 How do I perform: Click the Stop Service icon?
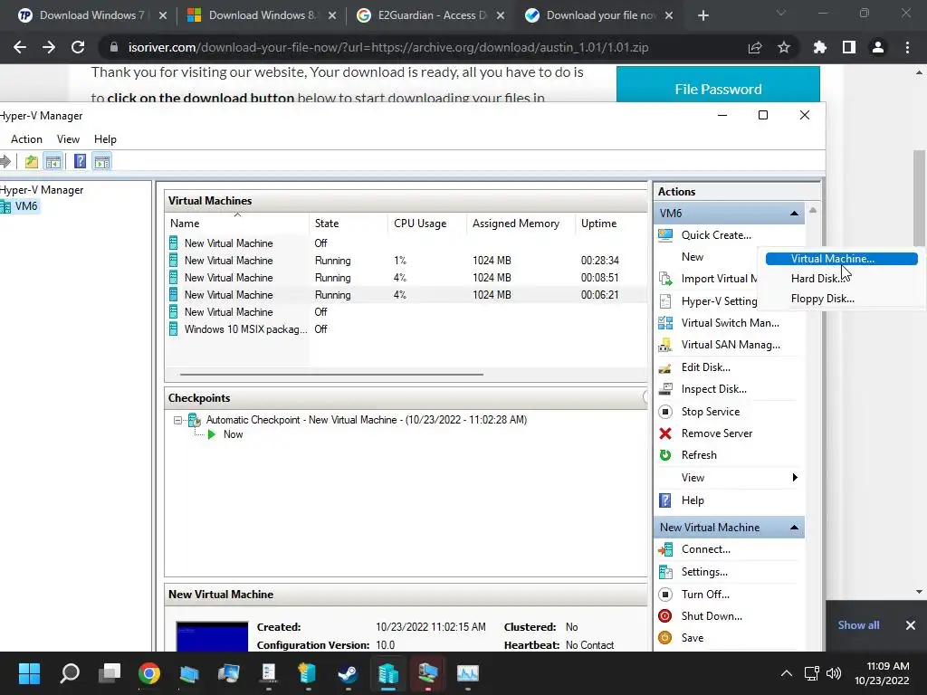[665, 412]
